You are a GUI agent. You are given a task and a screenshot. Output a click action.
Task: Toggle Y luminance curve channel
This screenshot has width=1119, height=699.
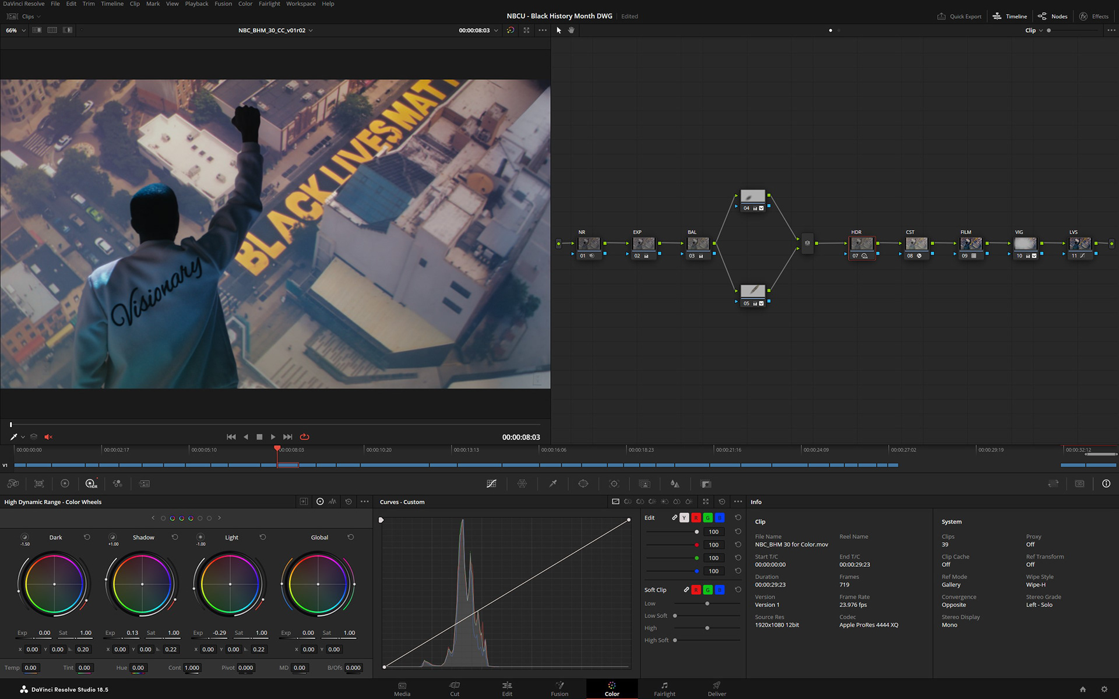(684, 518)
